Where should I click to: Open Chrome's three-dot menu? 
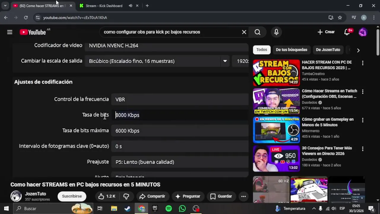coord(373,18)
